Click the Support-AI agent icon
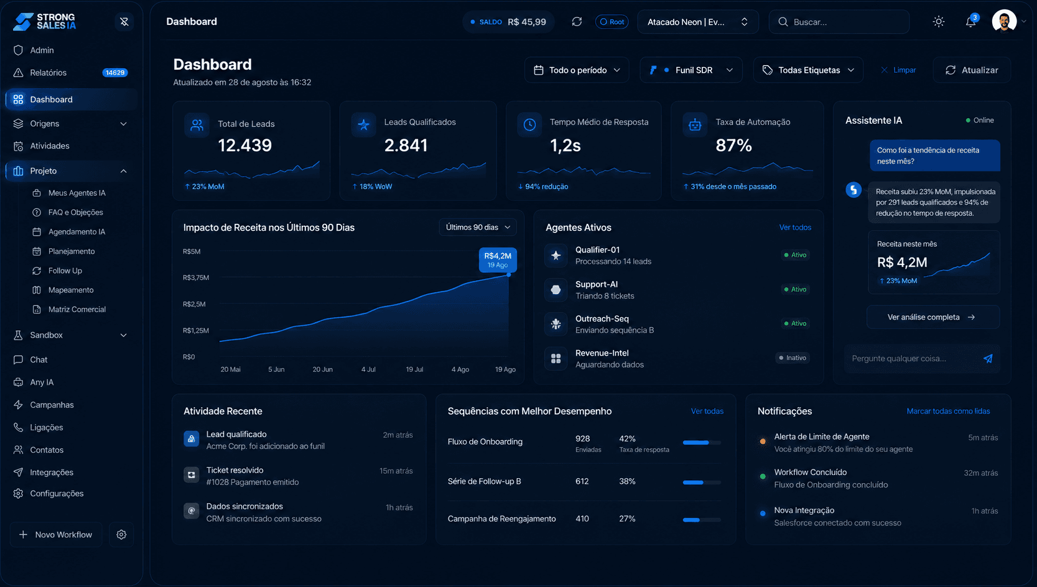The width and height of the screenshot is (1037, 587). click(x=556, y=290)
